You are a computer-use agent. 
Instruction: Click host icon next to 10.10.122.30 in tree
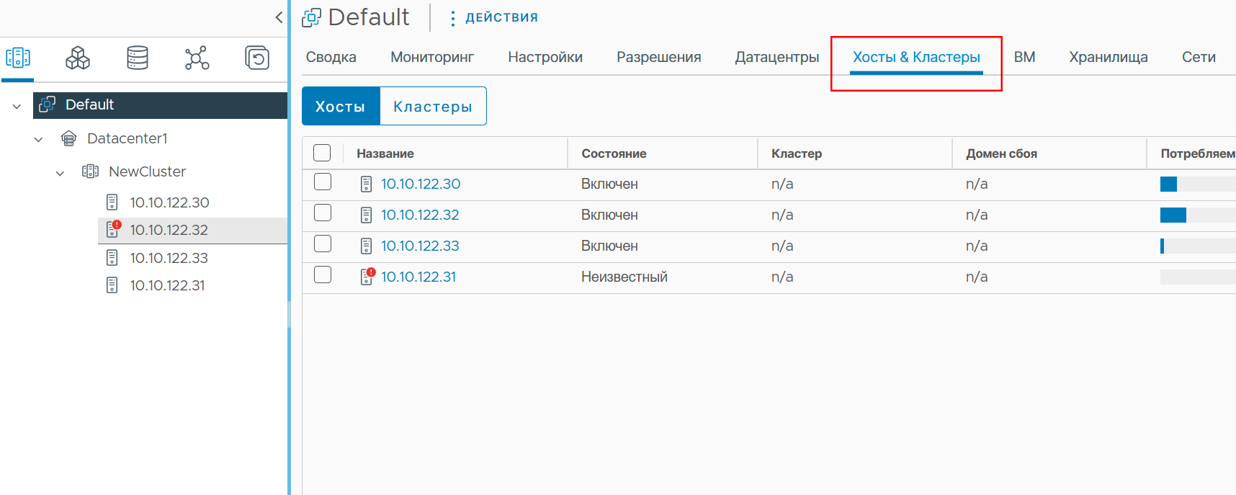[x=112, y=202]
